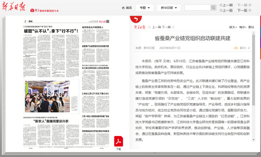This screenshot has width=261, height=157.
Task: Click the search text input box
Action: [197, 8]
